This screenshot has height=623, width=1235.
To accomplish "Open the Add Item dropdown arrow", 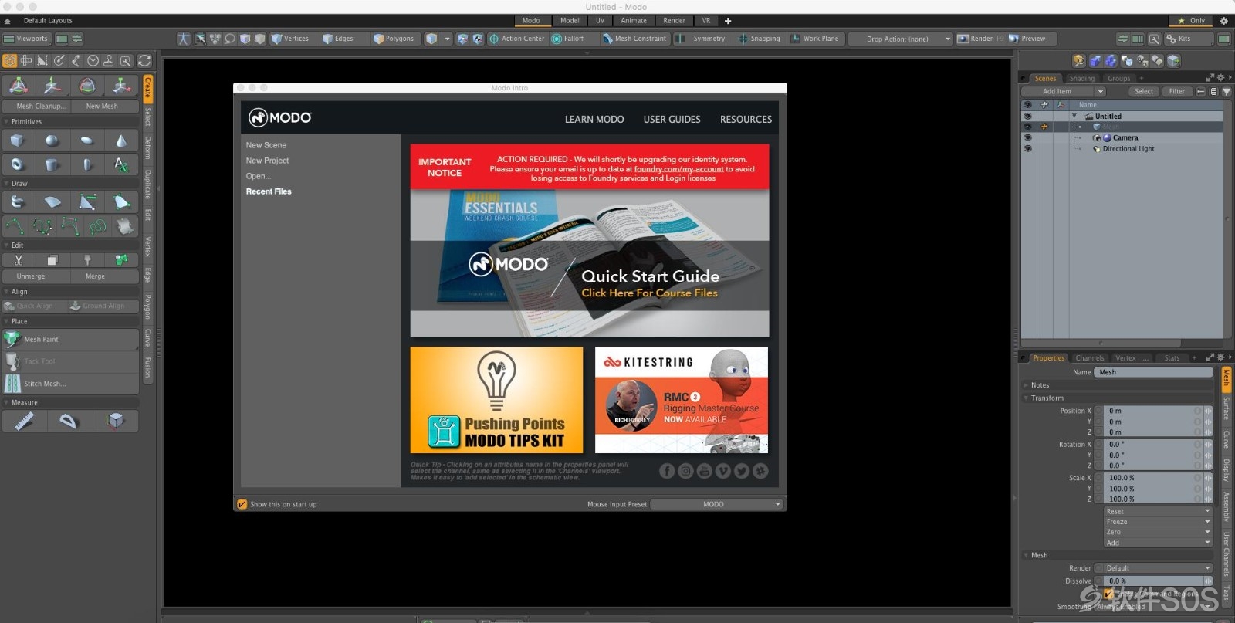I will [x=1100, y=92].
